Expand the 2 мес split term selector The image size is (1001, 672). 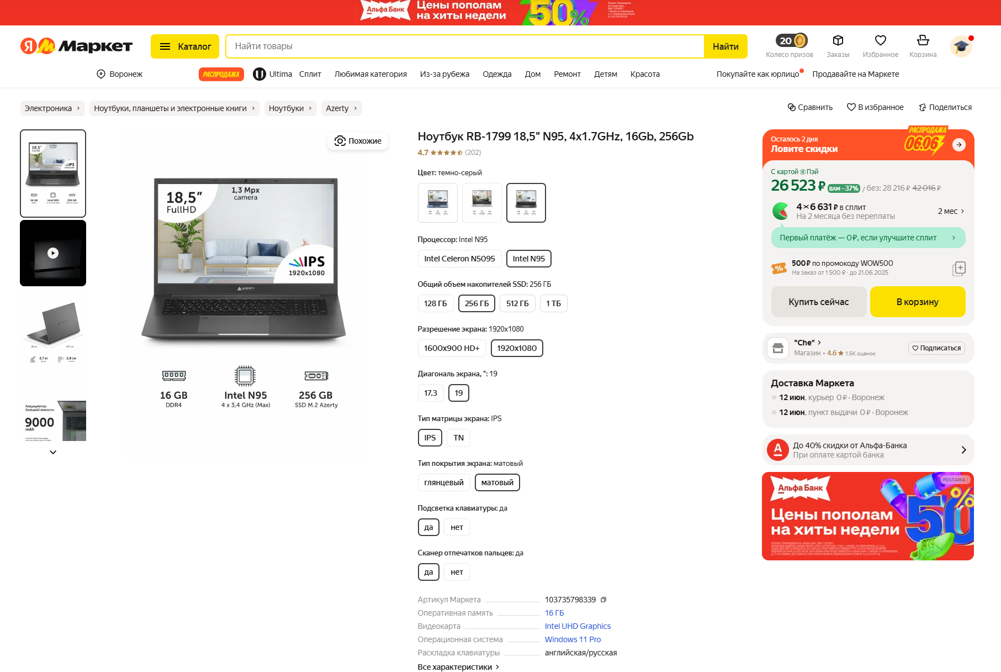tap(951, 211)
